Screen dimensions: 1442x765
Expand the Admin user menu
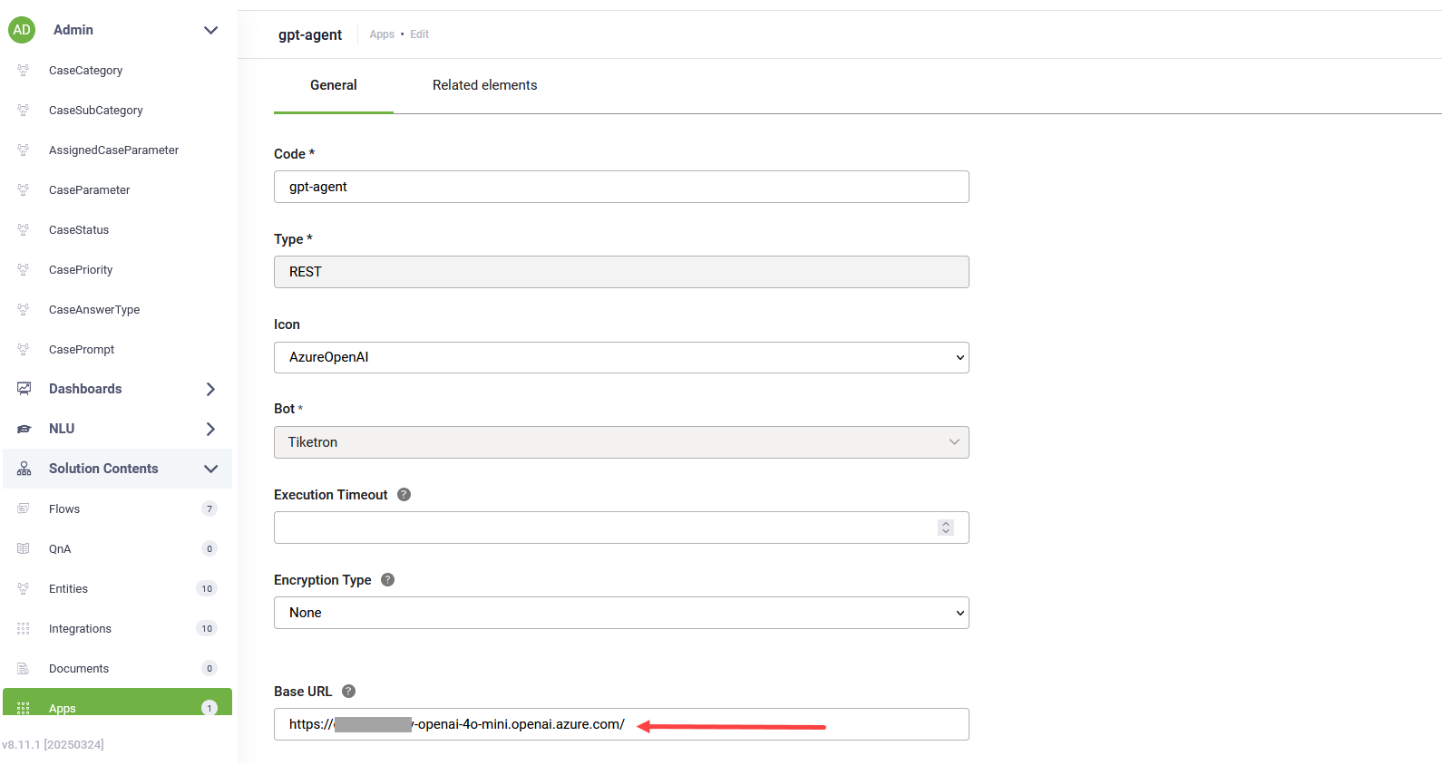(x=210, y=30)
